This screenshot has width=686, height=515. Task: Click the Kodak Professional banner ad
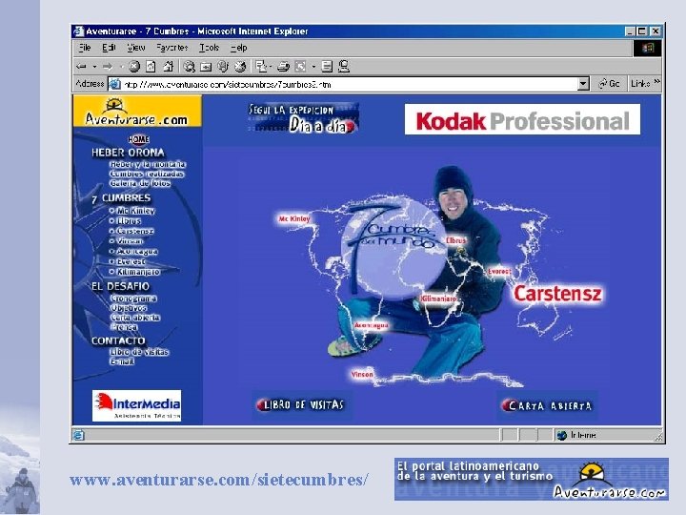coord(522,119)
